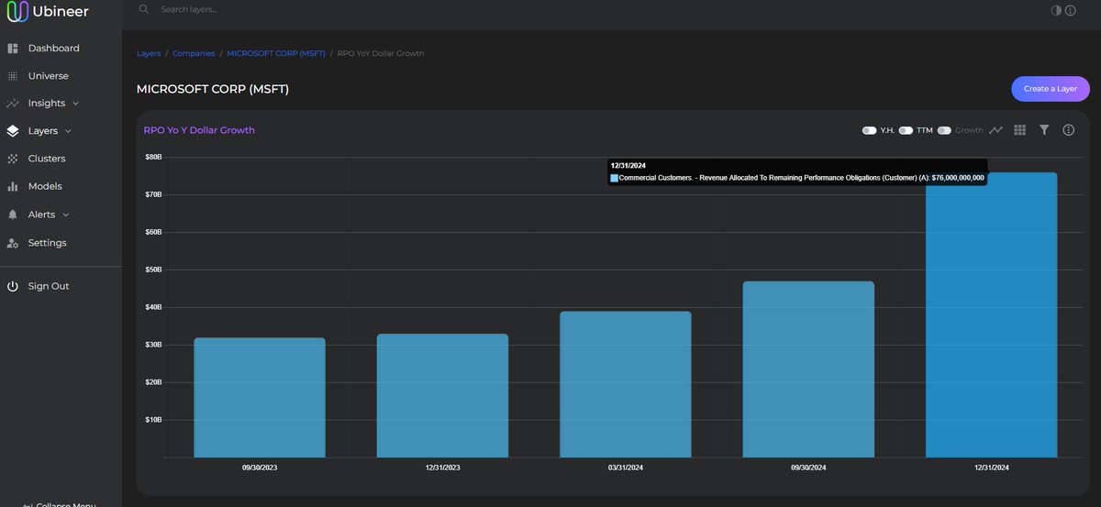1101x507 pixels.
Task: Expand the Insights submenu chevron
Action: click(x=75, y=104)
